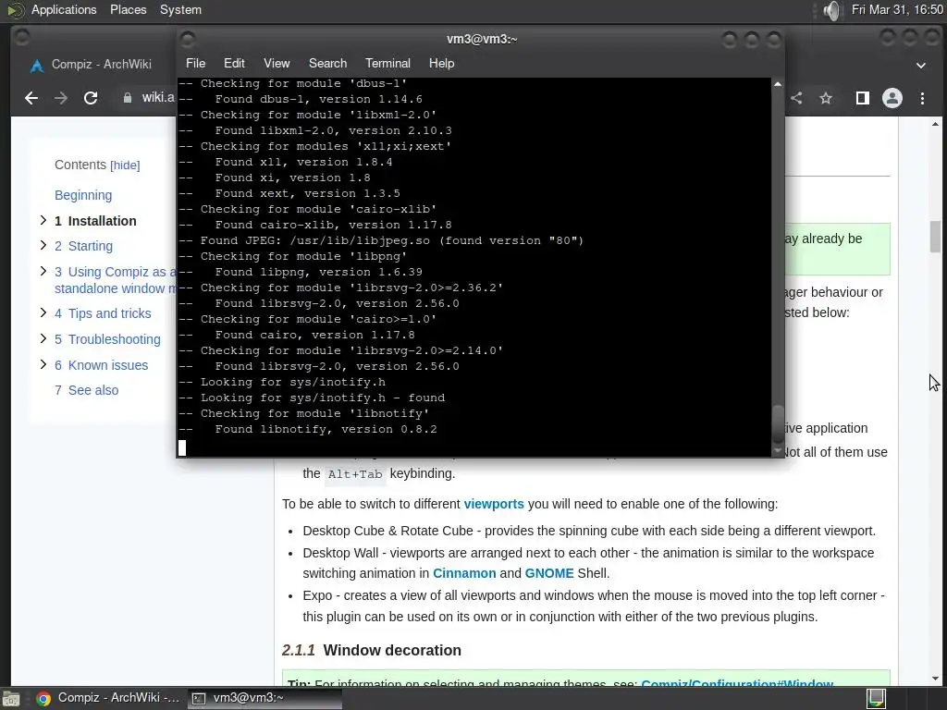
Task: Expand the Starting section in contents
Action: [43, 245]
